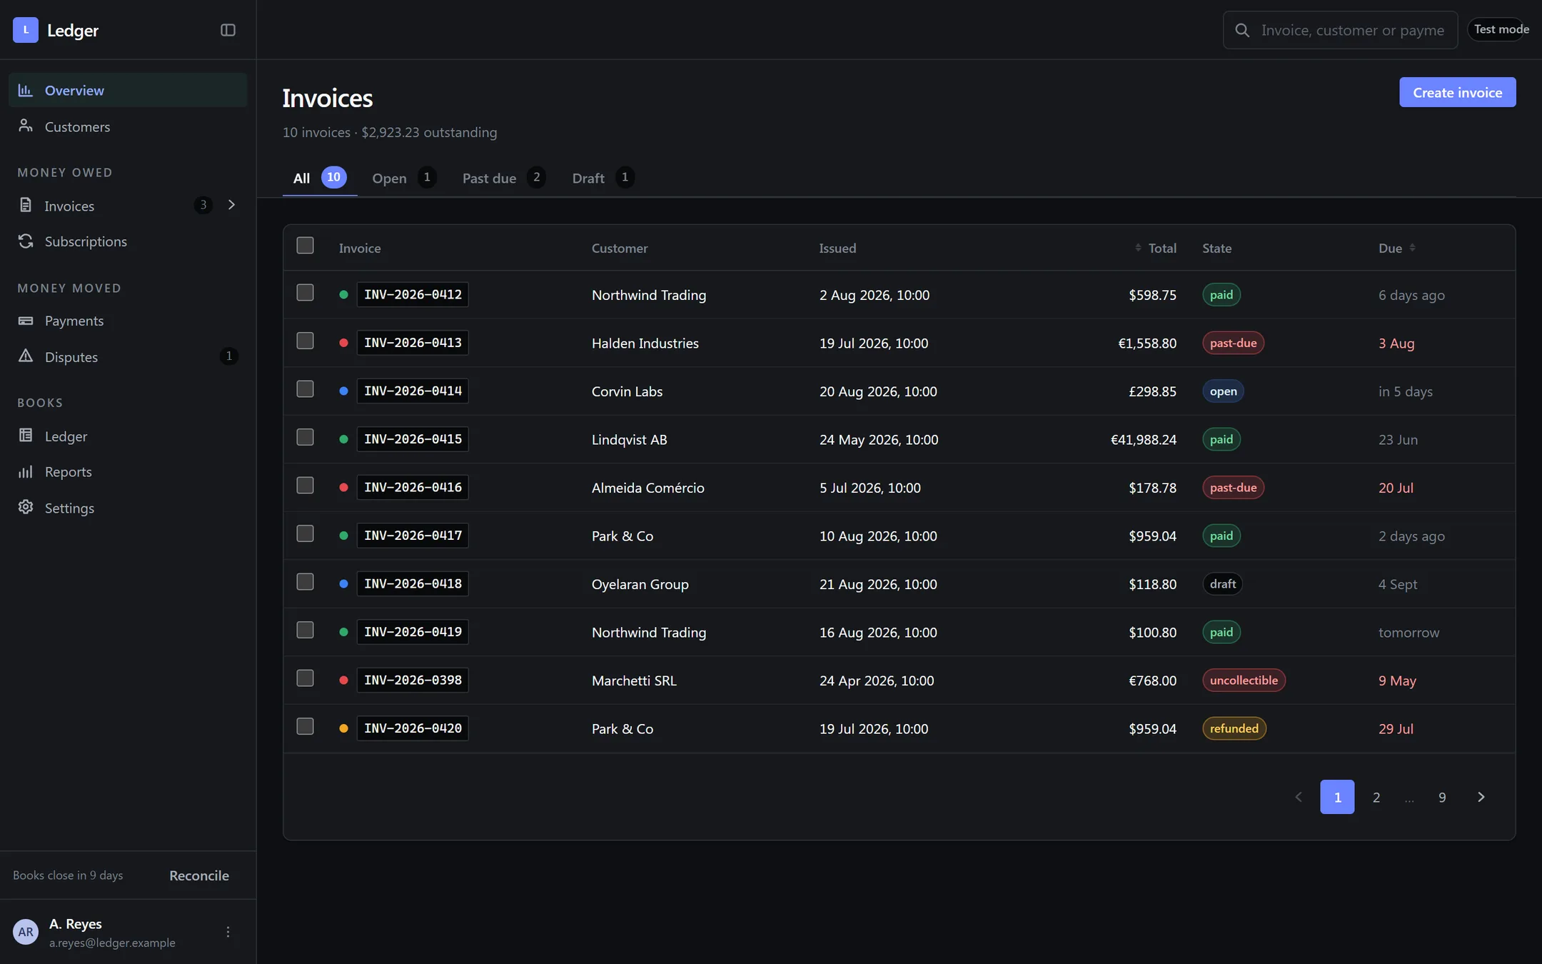Select the checkbox for INV-2026-0415
Image resolution: width=1542 pixels, height=964 pixels.
coord(305,437)
